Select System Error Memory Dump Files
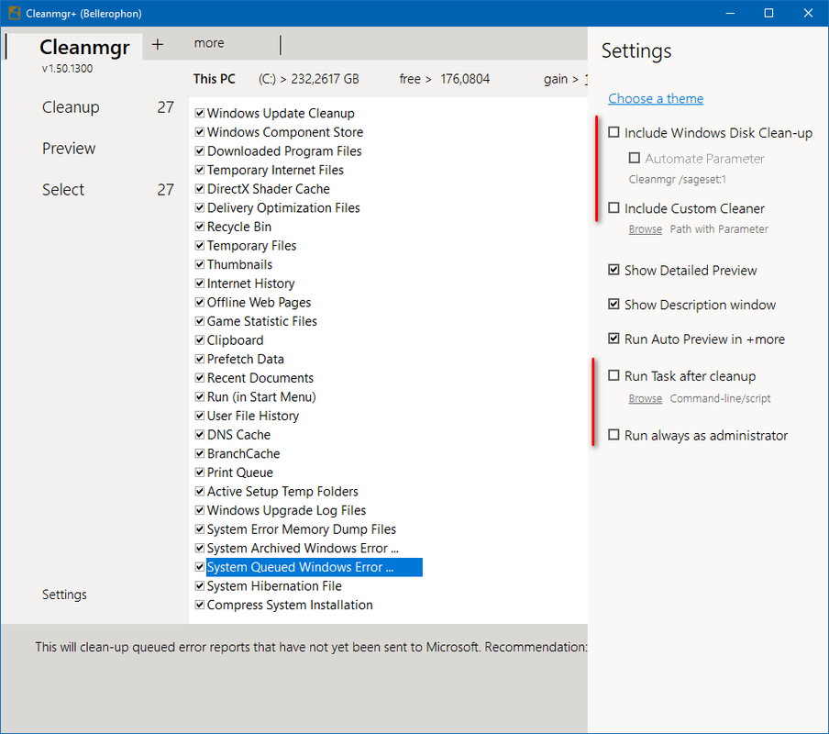 pos(302,529)
